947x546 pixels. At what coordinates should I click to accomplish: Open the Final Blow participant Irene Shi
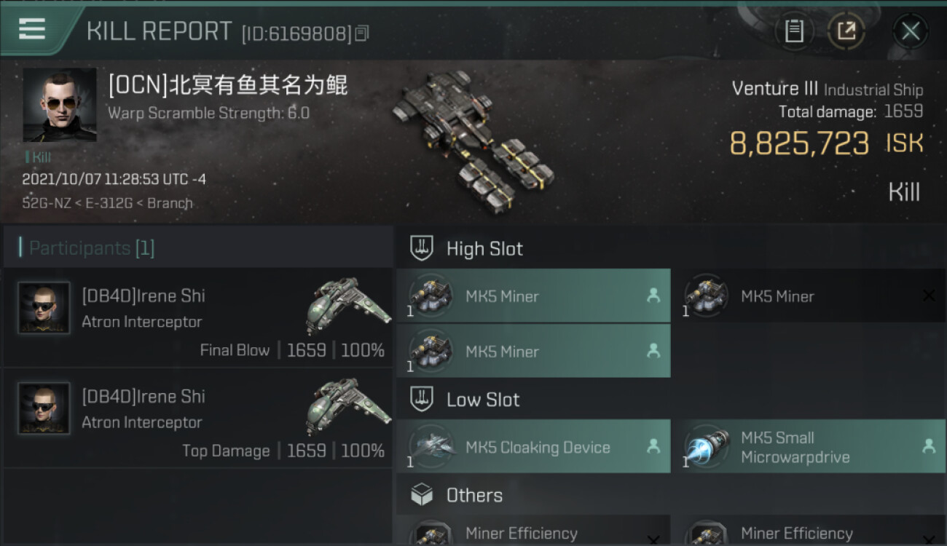click(198, 317)
